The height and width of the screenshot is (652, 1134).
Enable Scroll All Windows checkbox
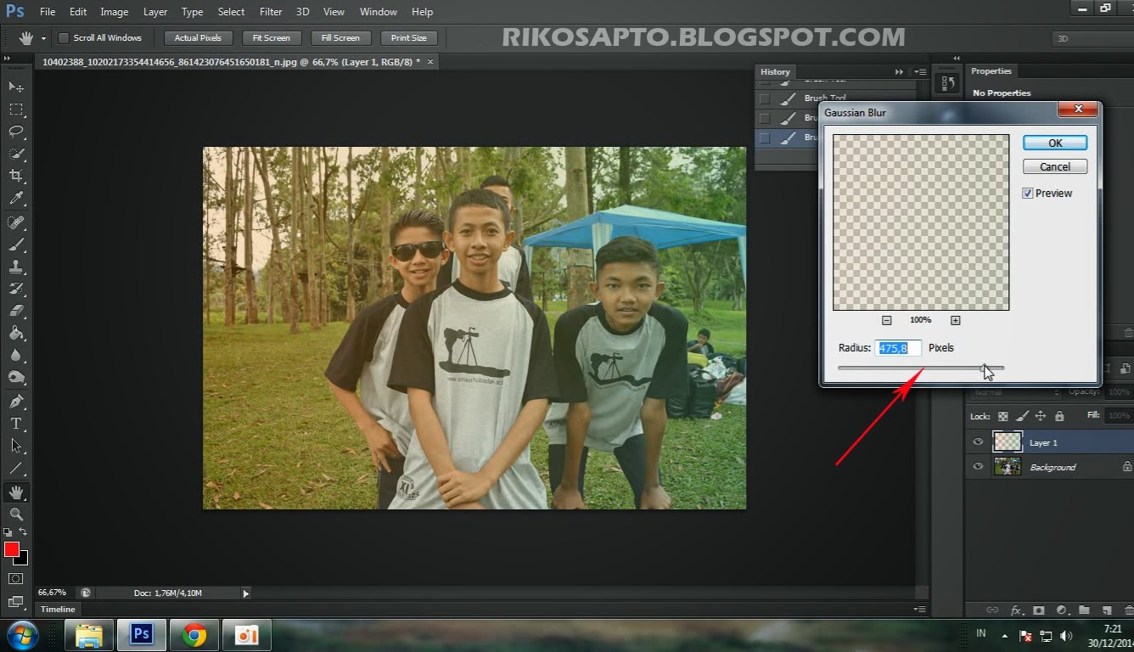(x=64, y=38)
